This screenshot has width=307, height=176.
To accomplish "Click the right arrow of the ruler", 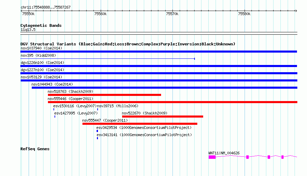I will (x=296, y=11).
